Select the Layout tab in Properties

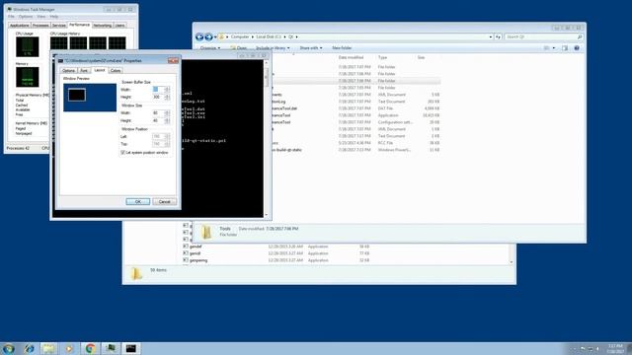[99, 70]
